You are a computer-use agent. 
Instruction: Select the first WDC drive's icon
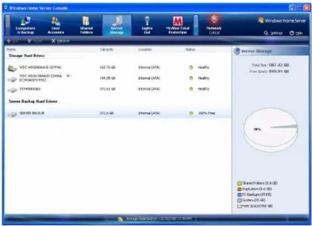[12, 68]
